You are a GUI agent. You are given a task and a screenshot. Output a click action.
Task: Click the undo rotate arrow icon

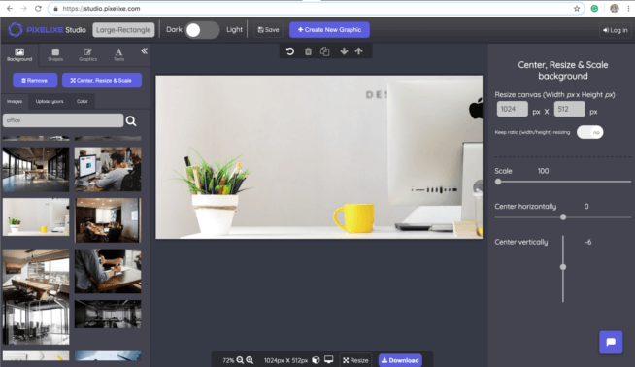[x=290, y=51]
